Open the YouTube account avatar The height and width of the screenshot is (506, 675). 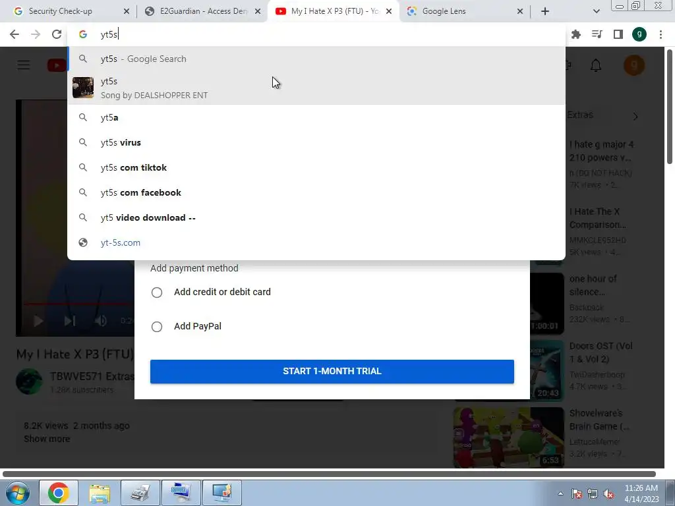[633, 65]
